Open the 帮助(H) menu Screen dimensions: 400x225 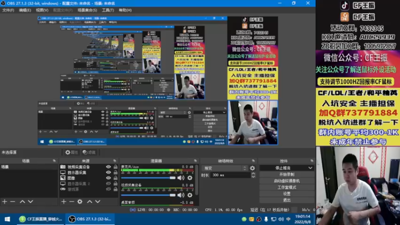[125, 10]
